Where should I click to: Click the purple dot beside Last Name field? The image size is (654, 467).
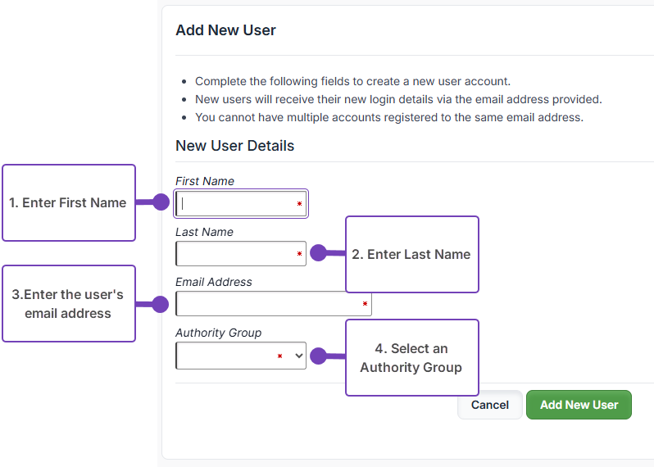[x=318, y=253]
